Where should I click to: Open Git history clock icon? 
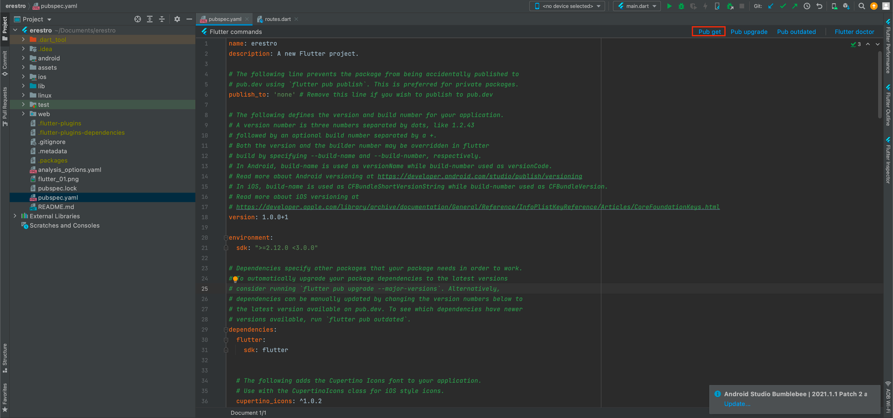(x=806, y=6)
